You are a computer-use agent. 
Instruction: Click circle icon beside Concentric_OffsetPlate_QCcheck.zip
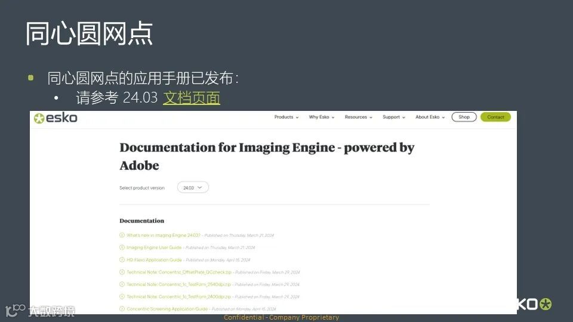coord(122,272)
